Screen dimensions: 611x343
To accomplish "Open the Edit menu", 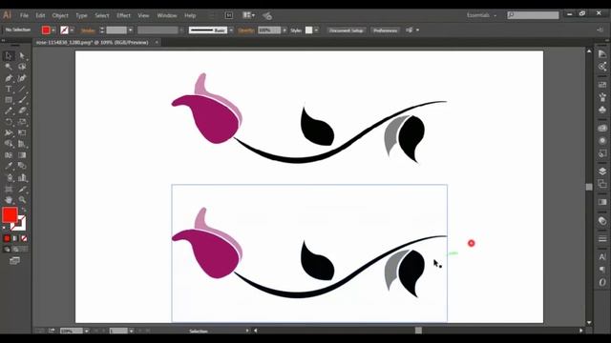I will coord(40,15).
